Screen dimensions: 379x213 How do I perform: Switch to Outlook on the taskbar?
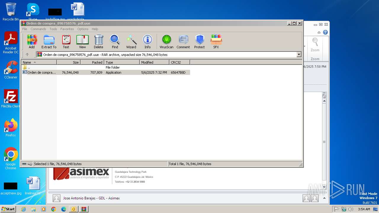coord(73,209)
